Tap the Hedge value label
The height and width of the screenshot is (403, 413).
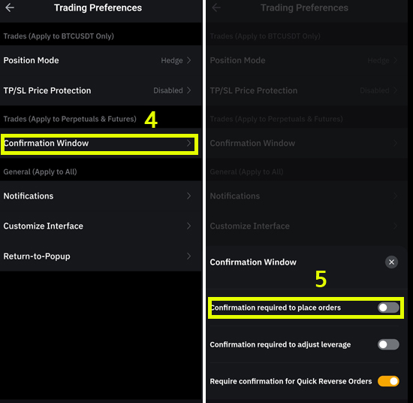click(172, 61)
